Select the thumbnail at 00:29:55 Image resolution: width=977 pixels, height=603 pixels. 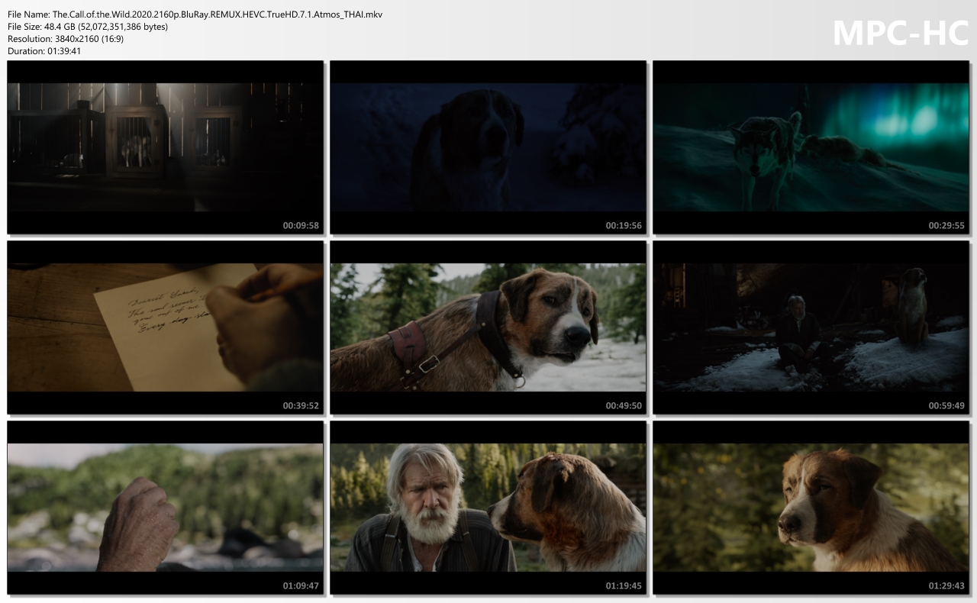pos(811,147)
